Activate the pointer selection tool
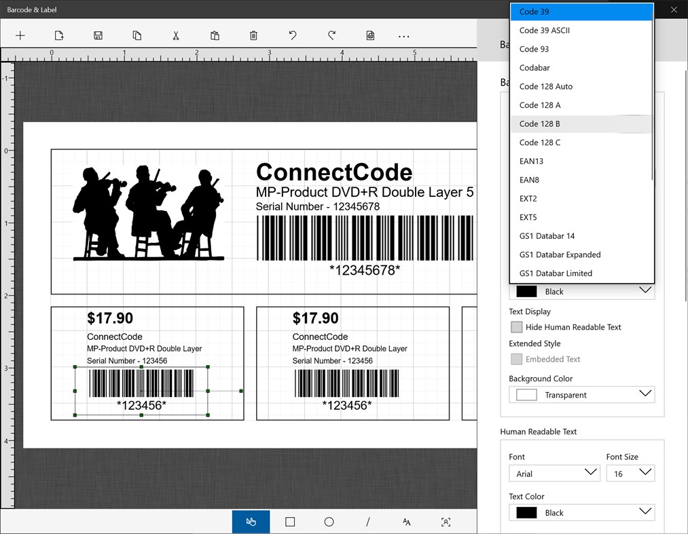 pyautogui.click(x=251, y=522)
